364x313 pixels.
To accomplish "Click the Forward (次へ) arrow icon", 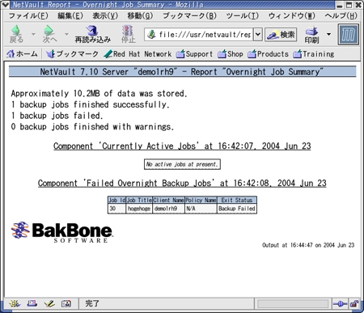I will [x=49, y=31].
